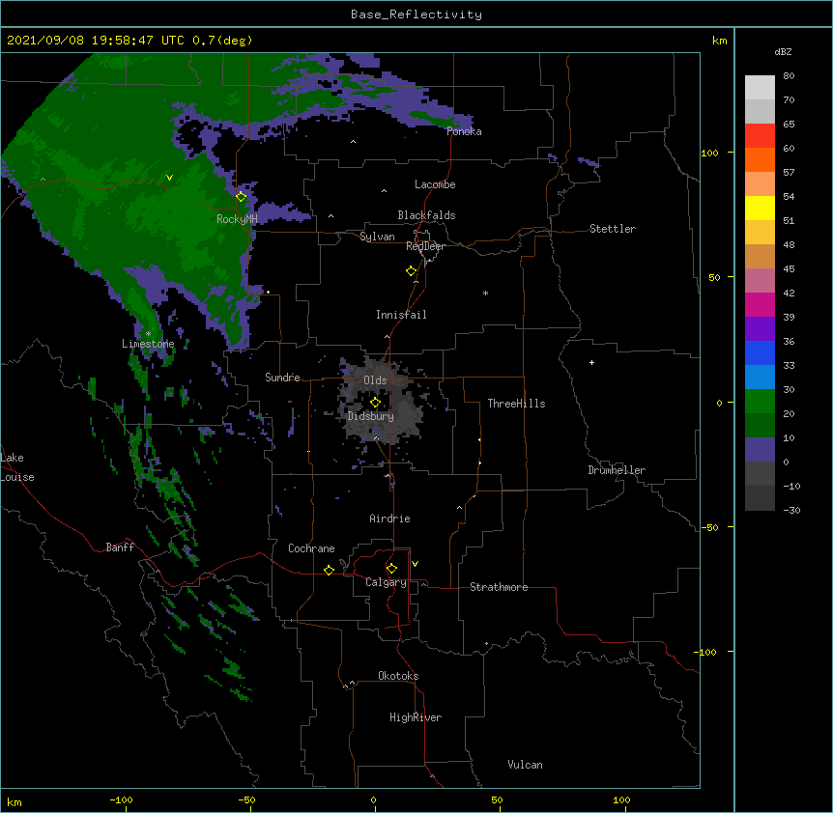833x813 pixels.
Task: Click the yellow diamond marker above Calgary label
Action: pos(391,569)
